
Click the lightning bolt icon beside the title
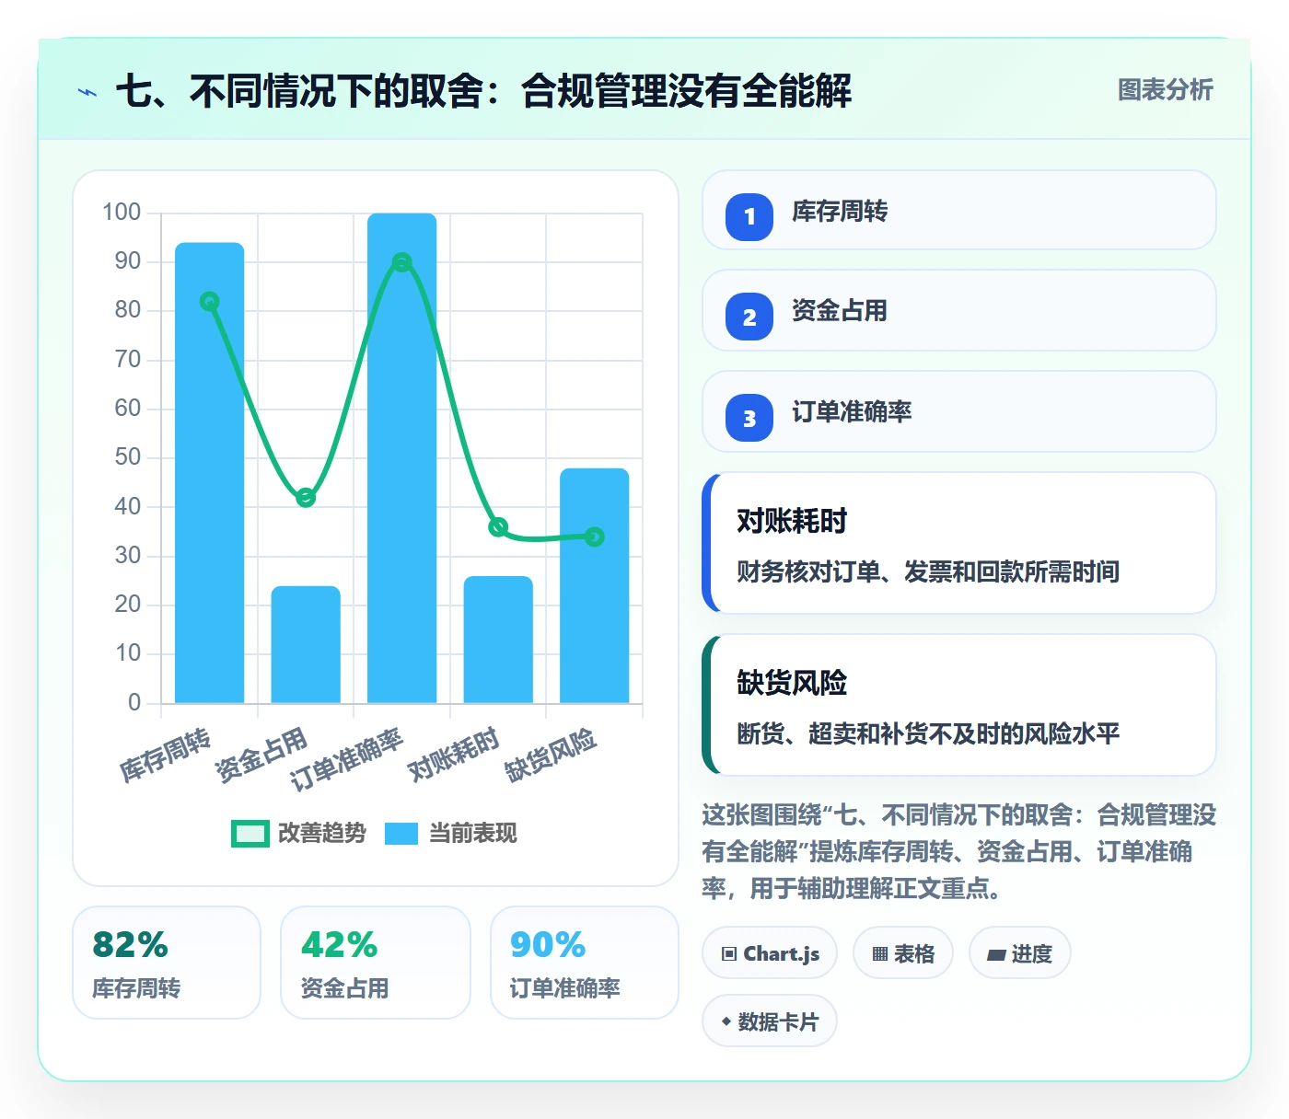87,92
